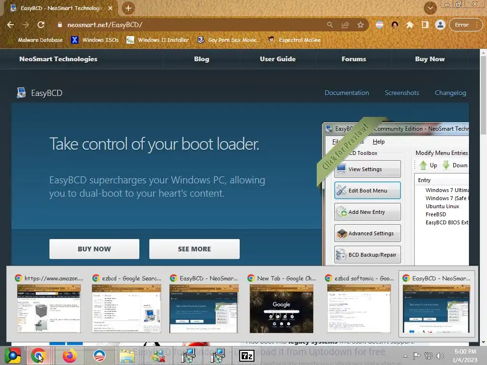Select the highlighted EasyBCD window thumbnail

437,304
